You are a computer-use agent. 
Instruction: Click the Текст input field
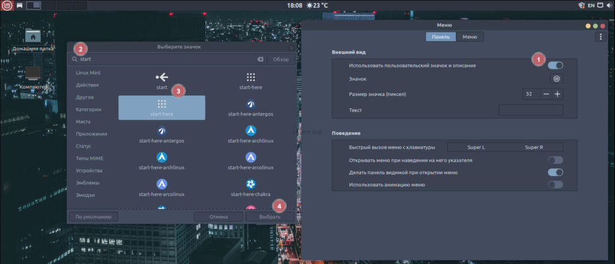click(530, 110)
